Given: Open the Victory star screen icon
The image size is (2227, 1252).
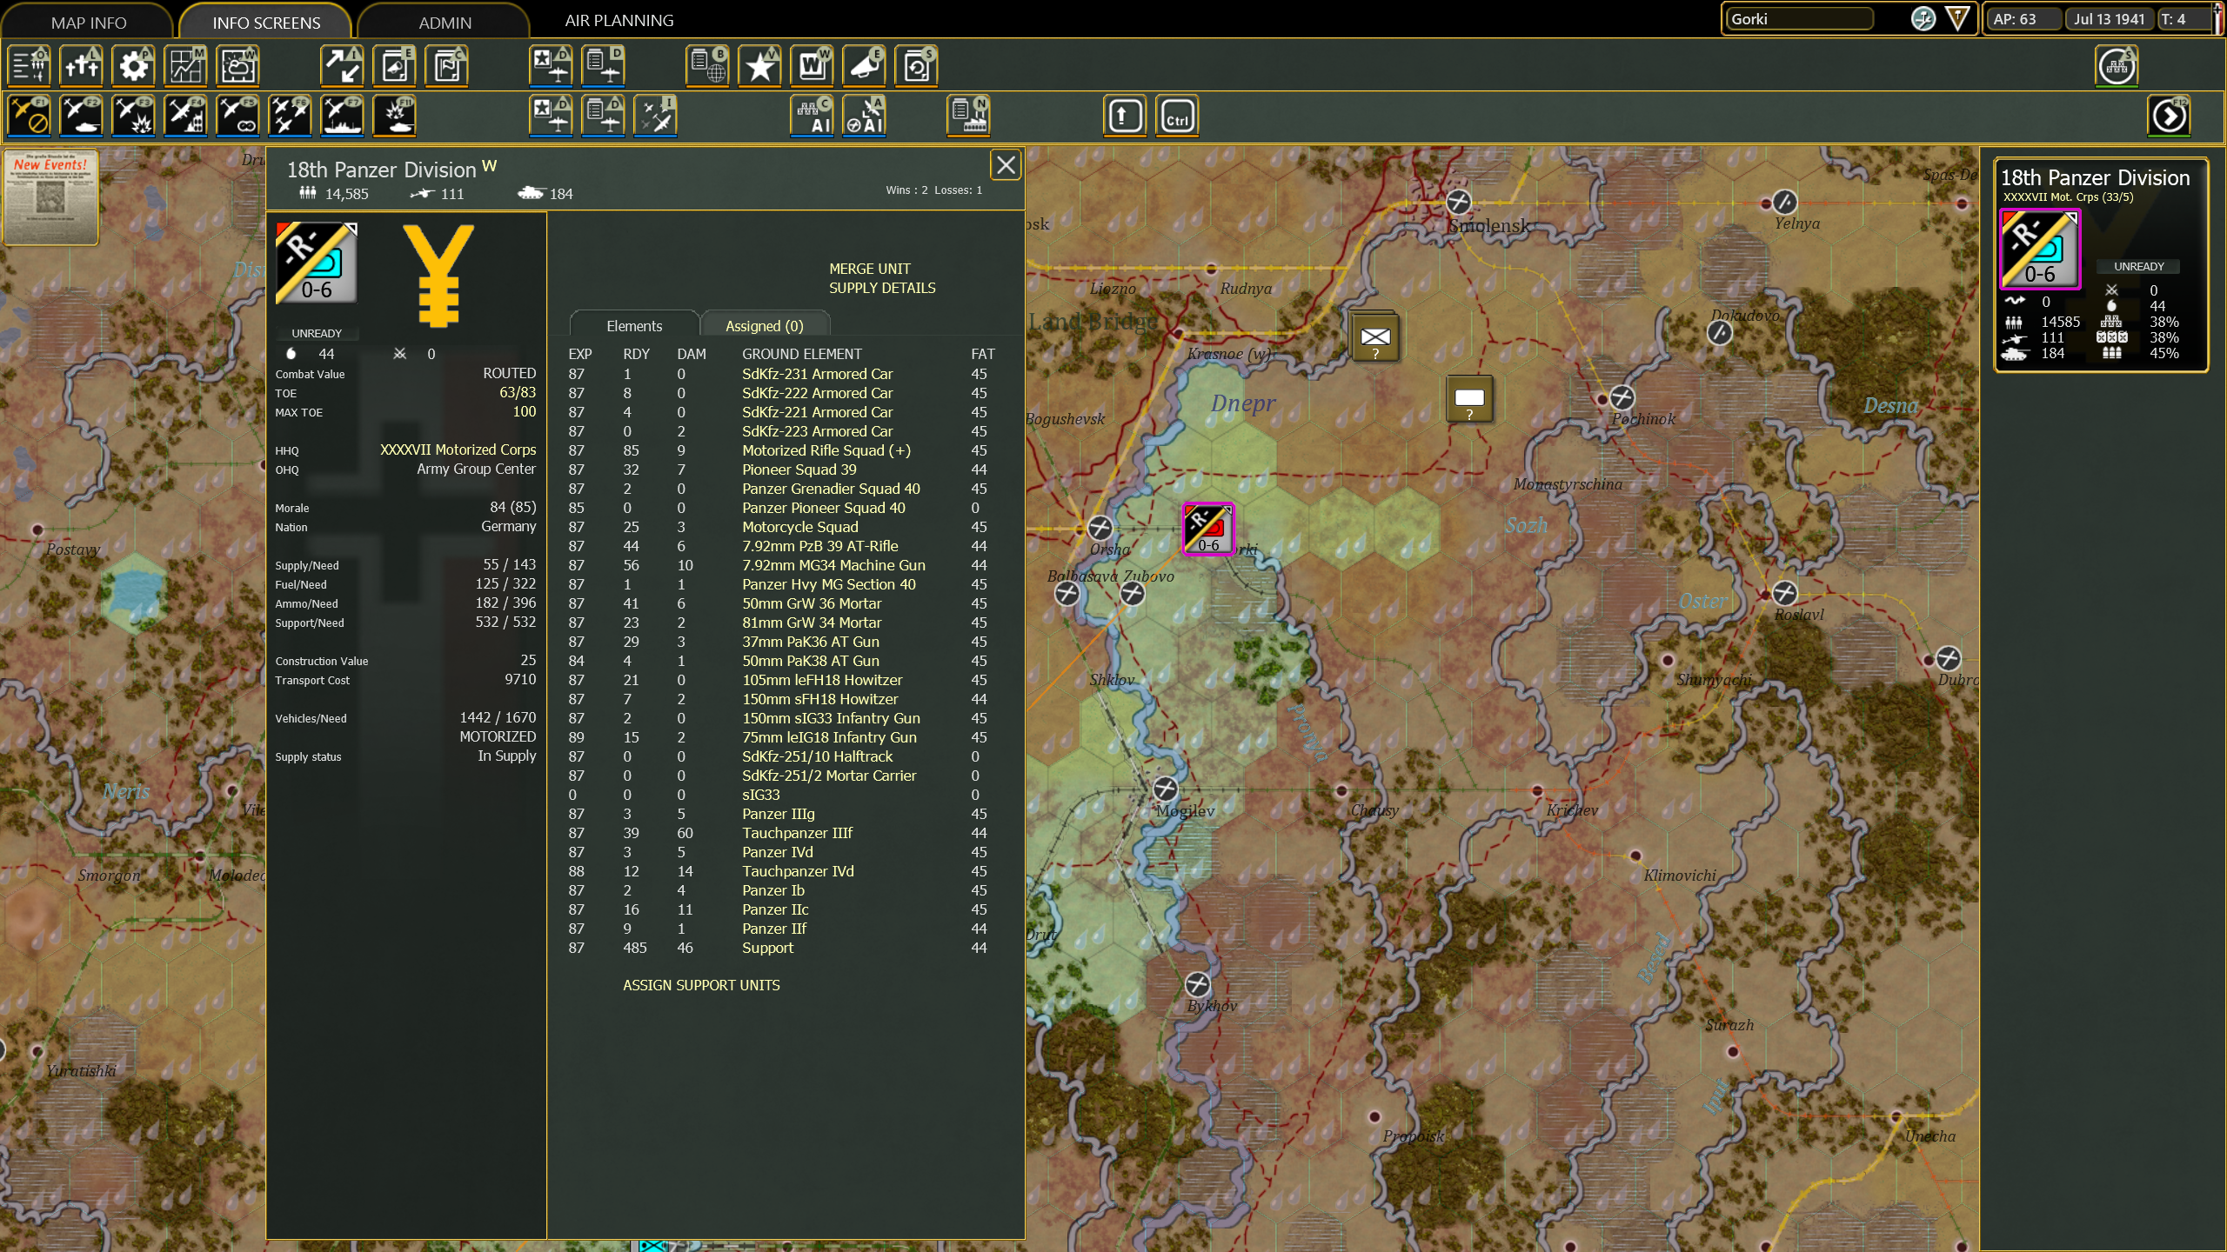Looking at the screenshot, I should point(760,65).
